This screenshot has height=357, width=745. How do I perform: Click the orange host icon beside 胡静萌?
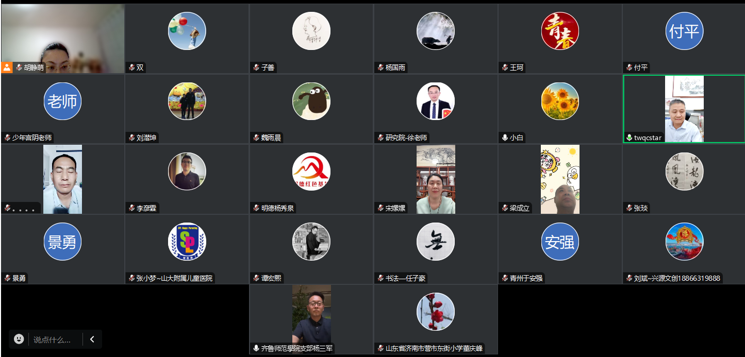click(7, 67)
